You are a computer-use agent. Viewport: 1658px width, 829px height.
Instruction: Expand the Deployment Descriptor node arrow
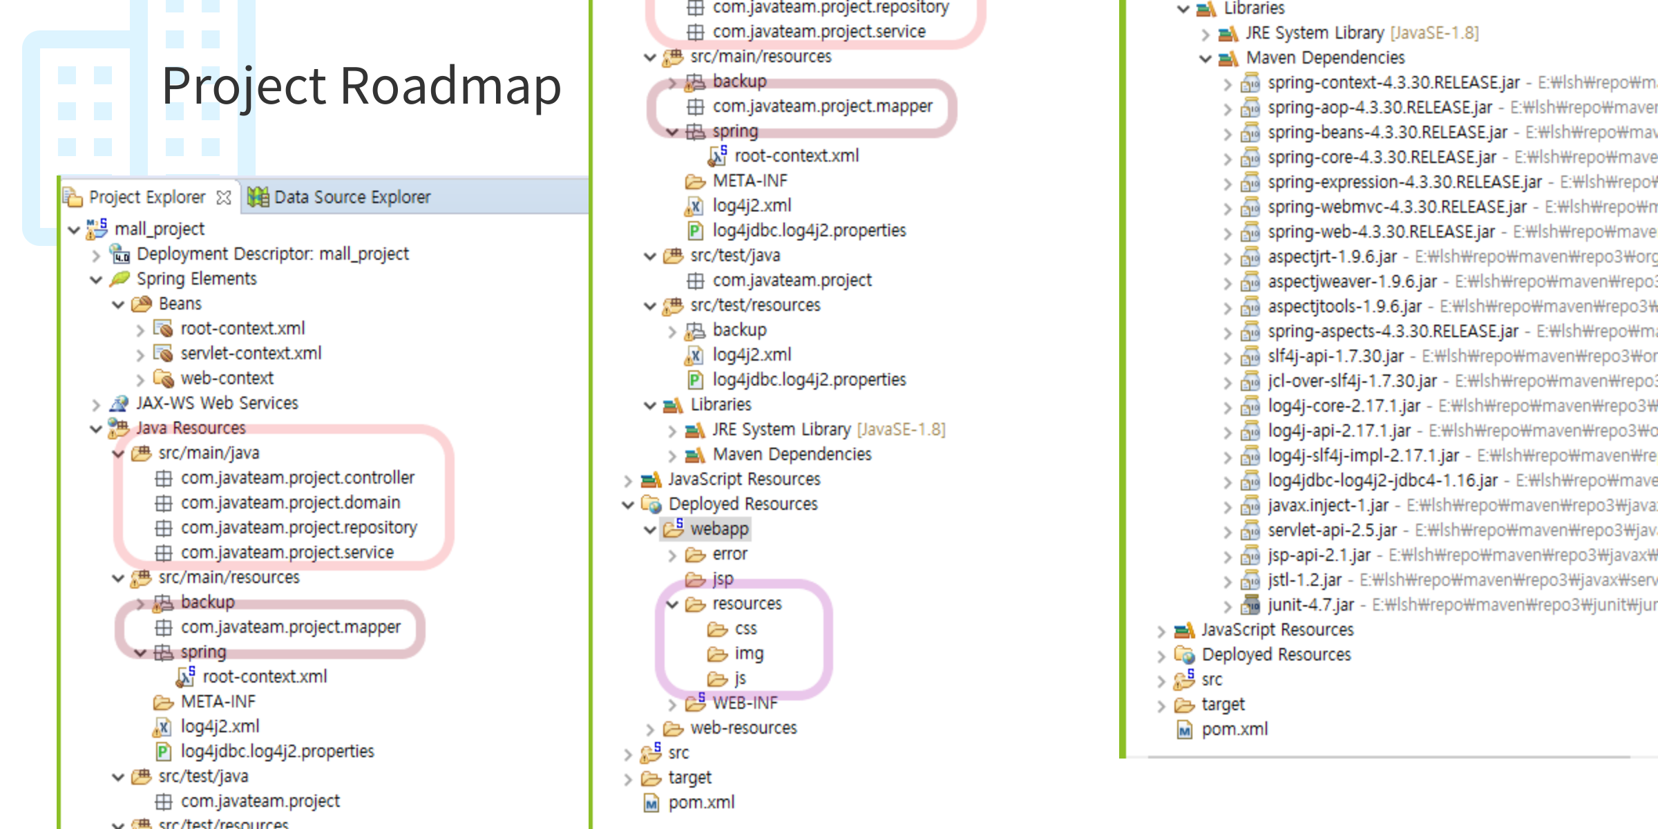click(x=96, y=256)
